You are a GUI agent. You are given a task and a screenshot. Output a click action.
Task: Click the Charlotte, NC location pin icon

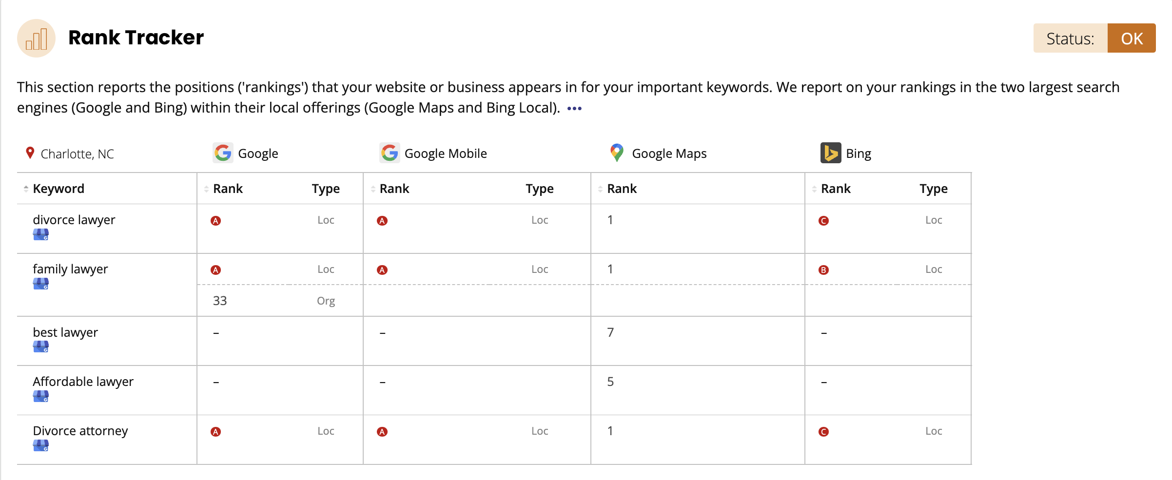click(x=30, y=153)
